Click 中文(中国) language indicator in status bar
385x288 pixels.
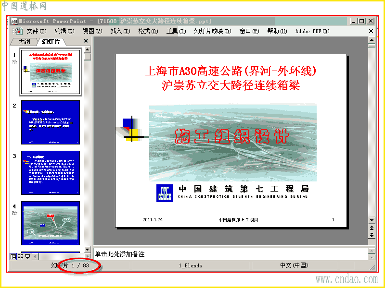pos(294,265)
